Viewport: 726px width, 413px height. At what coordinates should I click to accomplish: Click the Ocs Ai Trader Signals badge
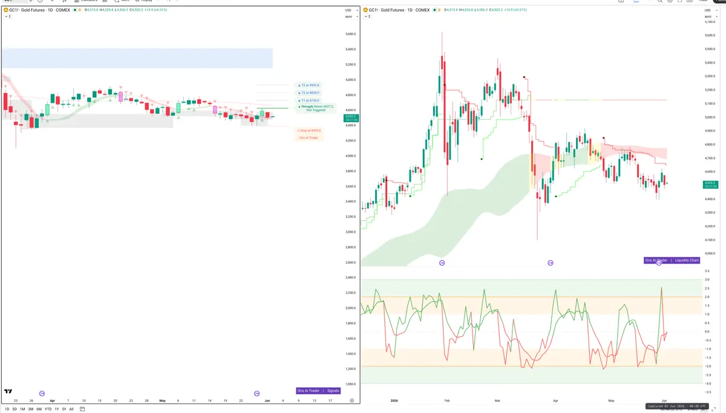318,391
